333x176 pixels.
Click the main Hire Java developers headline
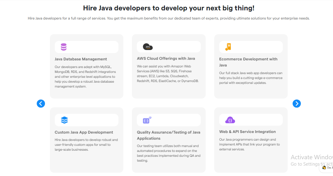coord(169,8)
